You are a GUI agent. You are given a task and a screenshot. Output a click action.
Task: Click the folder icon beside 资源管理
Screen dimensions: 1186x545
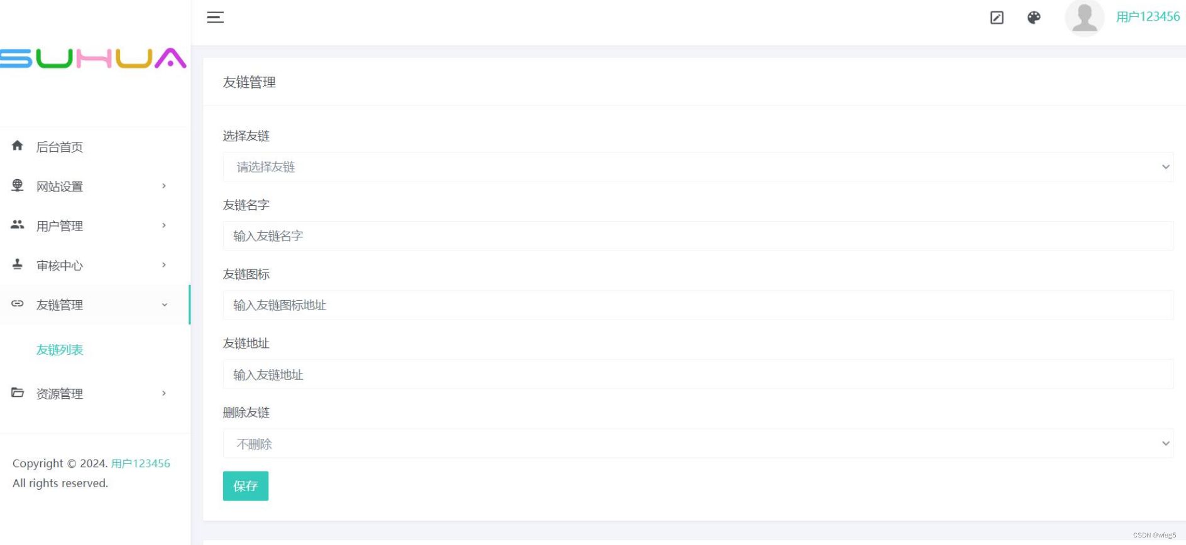coord(18,393)
